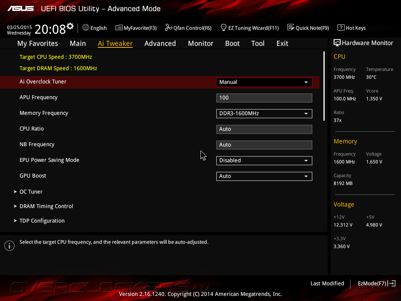Click the CPU temperature 30°C value
Image resolution: width=401 pixels, height=301 pixels.
[x=371, y=77]
